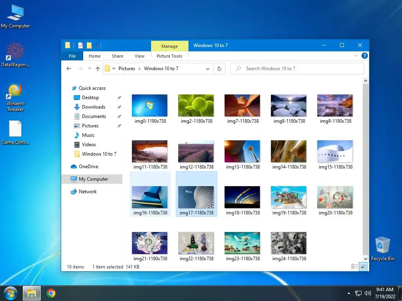The width and height of the screenshot is (402, 301).
Task: Launch DataWagon desktop shortcut
Action: 15,54
